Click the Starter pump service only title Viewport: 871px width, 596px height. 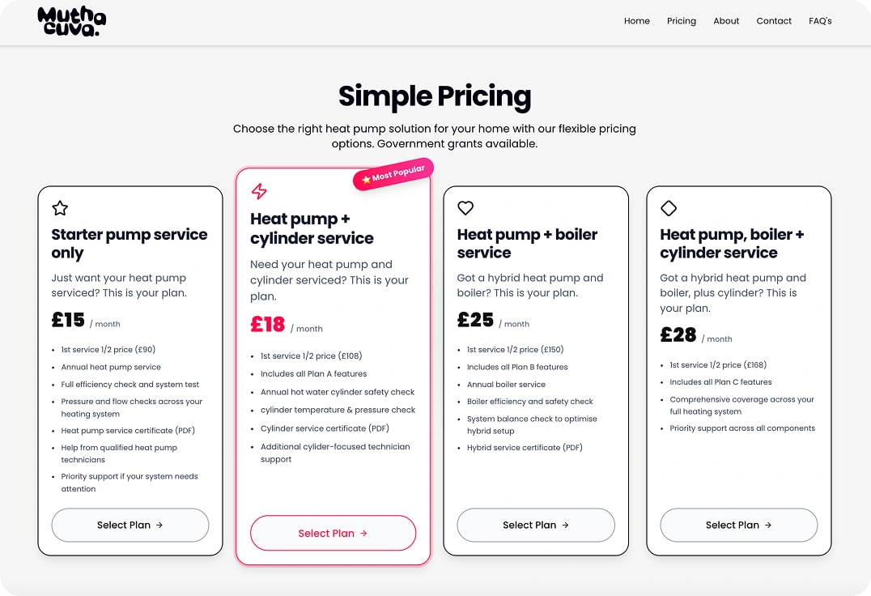130,243
